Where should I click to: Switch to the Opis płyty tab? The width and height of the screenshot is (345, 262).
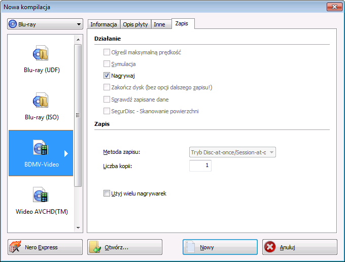135,24
